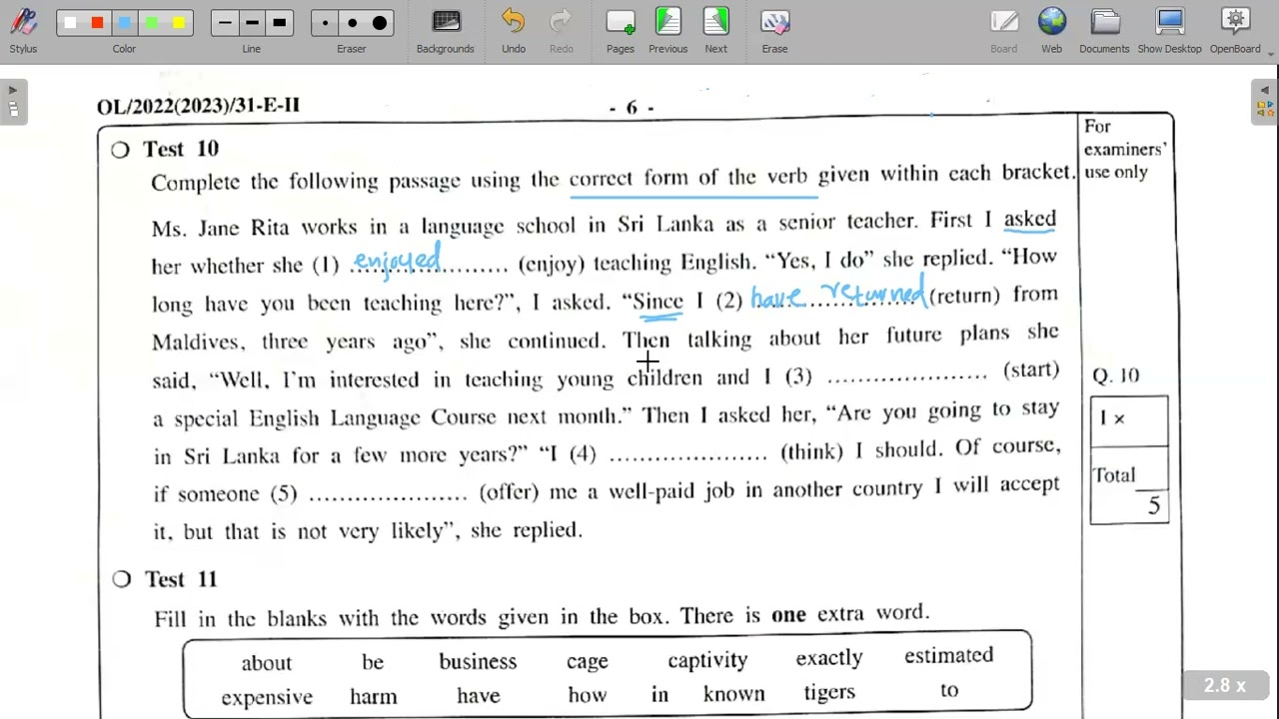Select the red pen color
1279x719 pixels.
coord(97,23)
